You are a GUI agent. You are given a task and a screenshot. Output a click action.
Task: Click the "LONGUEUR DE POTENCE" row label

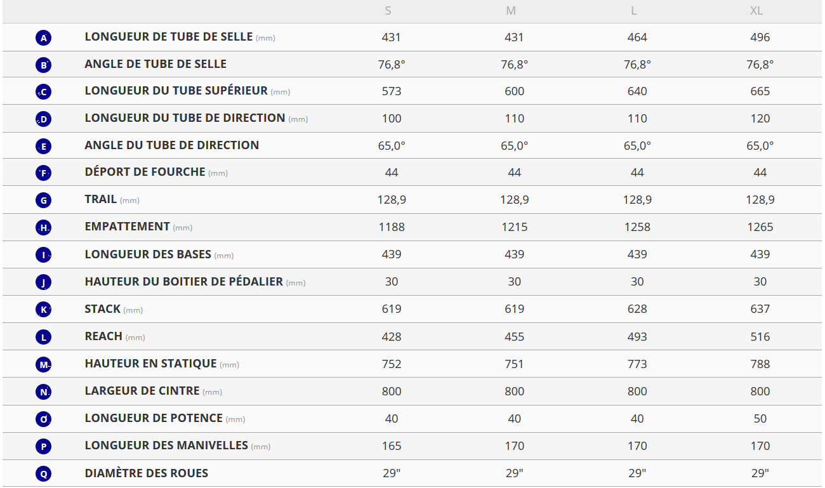coord(154,418)
